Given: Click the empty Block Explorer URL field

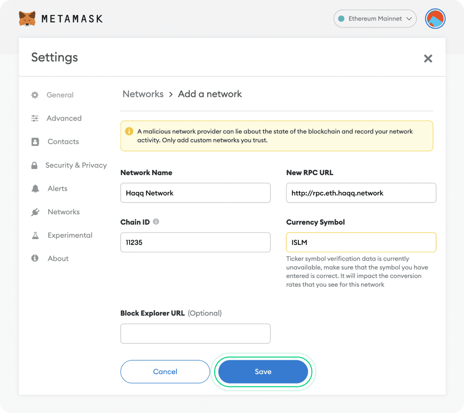Looking at the screenshot, I should click(195, 333).
